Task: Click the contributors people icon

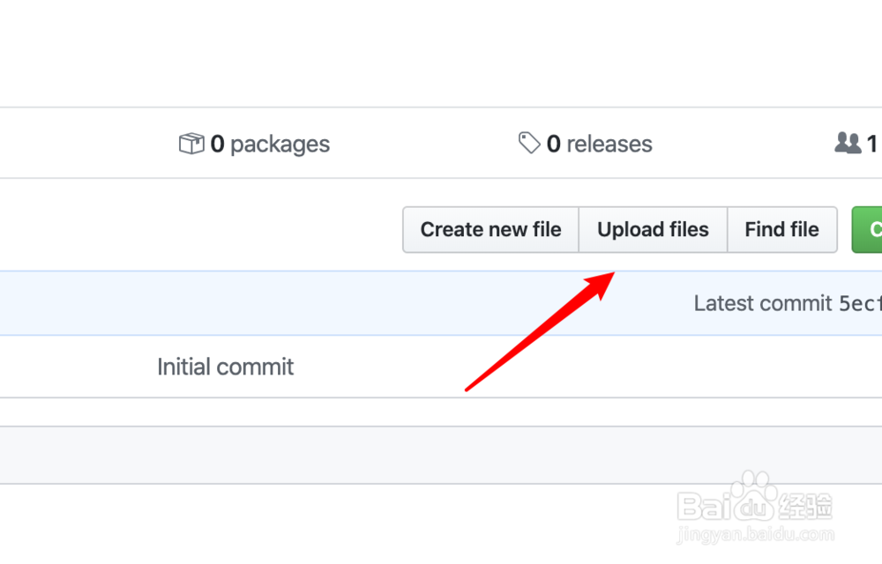Action: click(848, 143)
